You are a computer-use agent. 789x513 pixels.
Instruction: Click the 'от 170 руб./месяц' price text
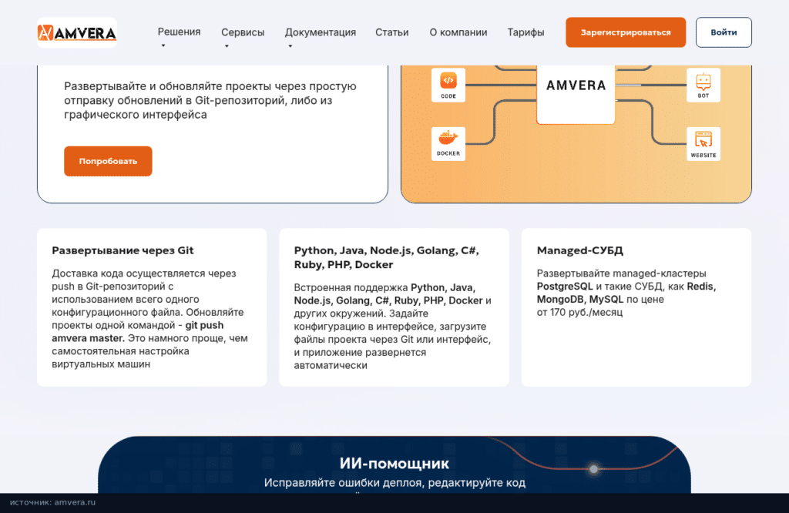(579, 312)
